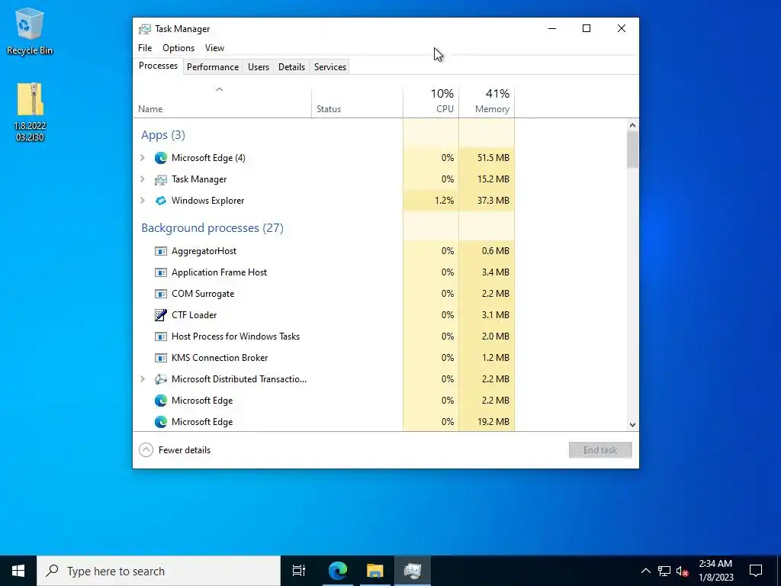This screenshot has width=781, height=586.
Task: Show hidden system tray icons
Action: tap(645, 571)
